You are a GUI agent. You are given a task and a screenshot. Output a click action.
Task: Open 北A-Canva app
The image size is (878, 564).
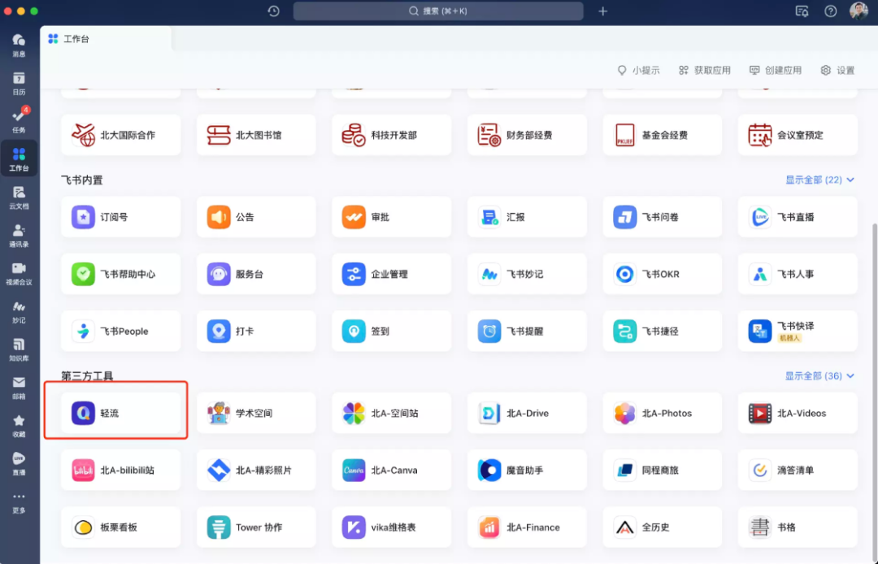391,470
